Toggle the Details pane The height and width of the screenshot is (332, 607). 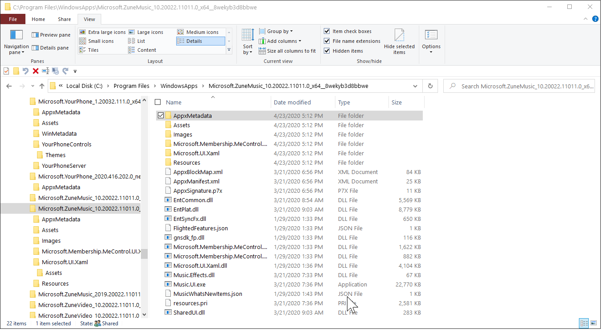tap(50, 48)
